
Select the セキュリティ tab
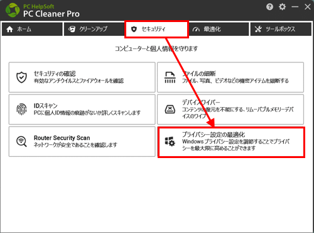(x=156, y=29)
